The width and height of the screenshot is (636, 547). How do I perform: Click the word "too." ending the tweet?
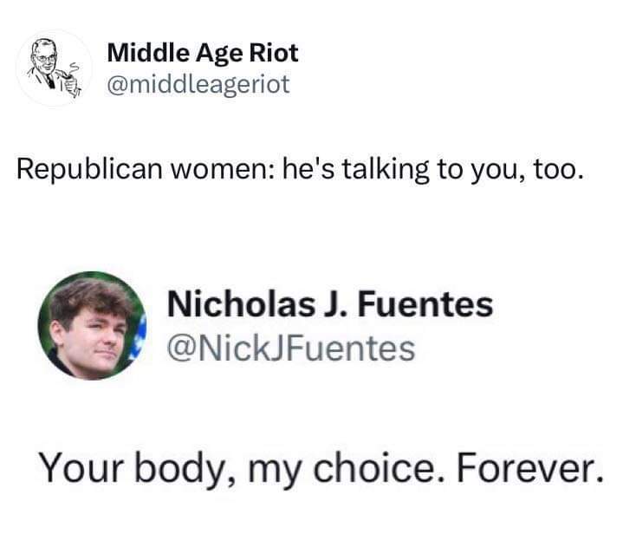coord(559,170)
